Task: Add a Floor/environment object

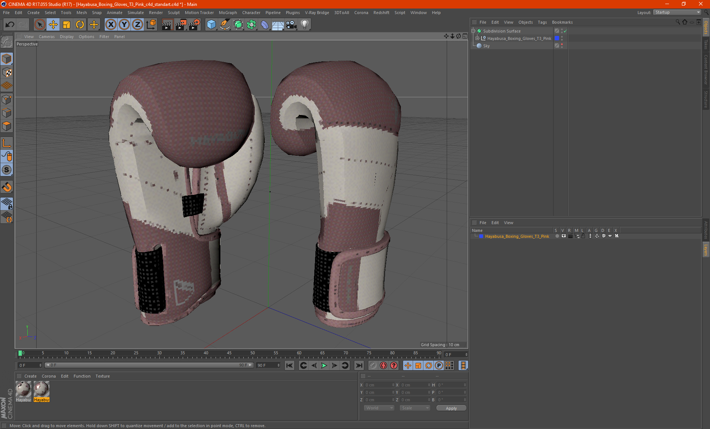Action: point(278,25)
